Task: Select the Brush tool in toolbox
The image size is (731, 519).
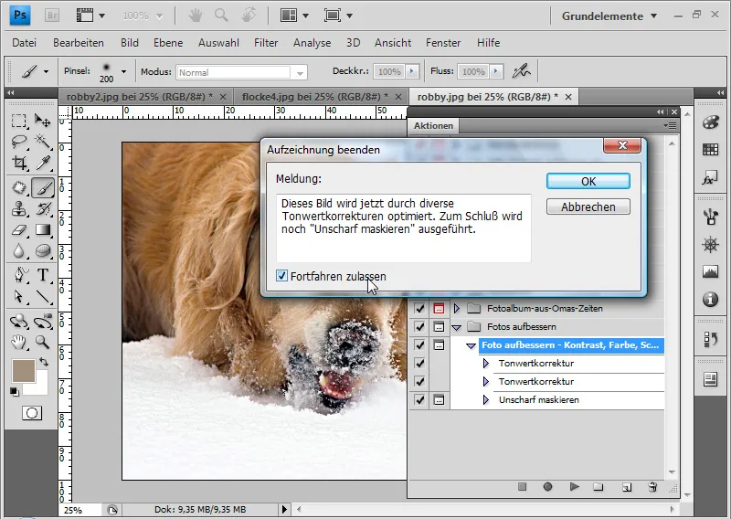Action: 43,188
